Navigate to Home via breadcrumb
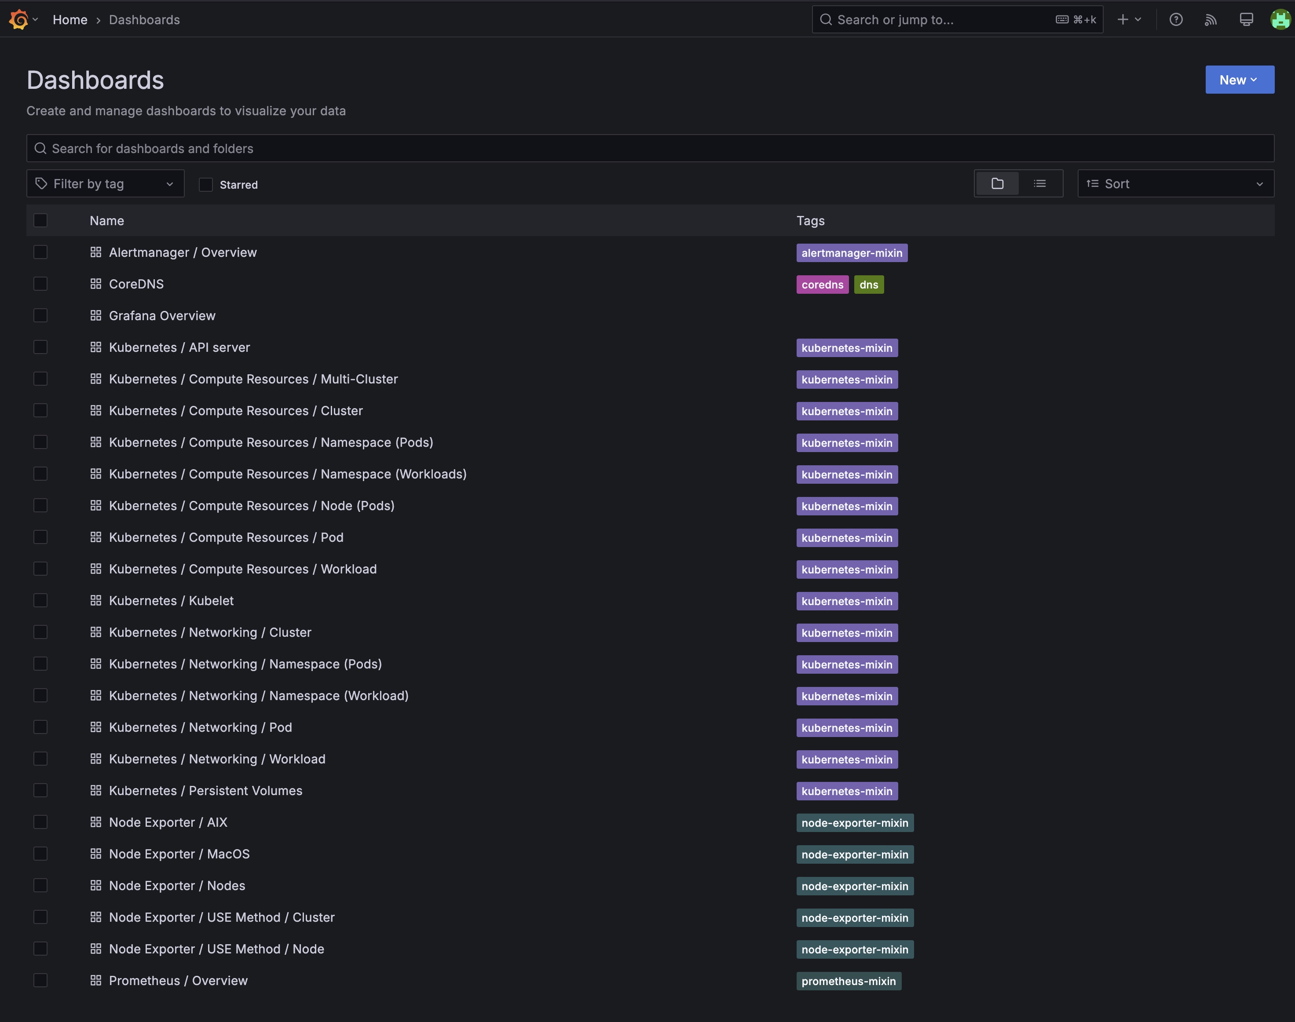This screenshot has width=1295, height=1022. [70, 19]
